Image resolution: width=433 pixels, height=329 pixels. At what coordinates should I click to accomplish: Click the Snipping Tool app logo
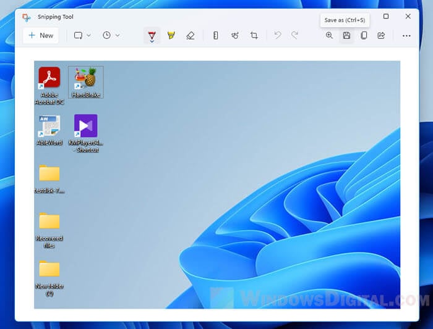point(26,17)
